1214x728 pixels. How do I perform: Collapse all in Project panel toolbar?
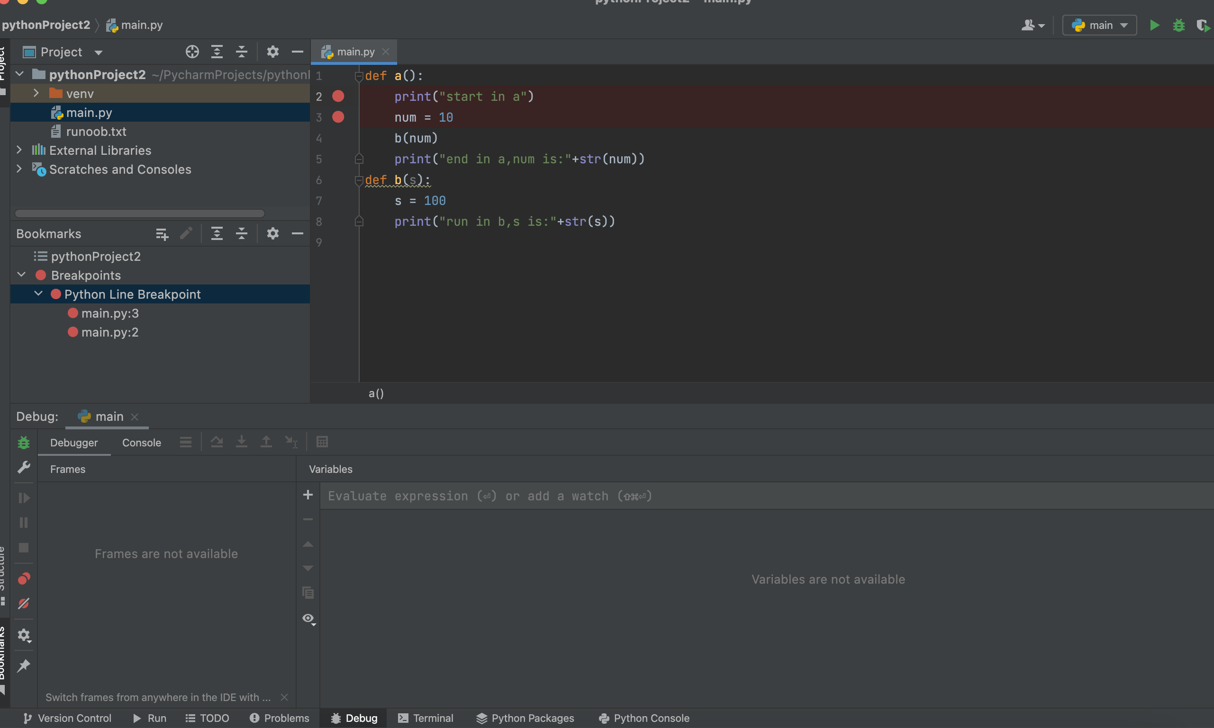pos(241,52)
